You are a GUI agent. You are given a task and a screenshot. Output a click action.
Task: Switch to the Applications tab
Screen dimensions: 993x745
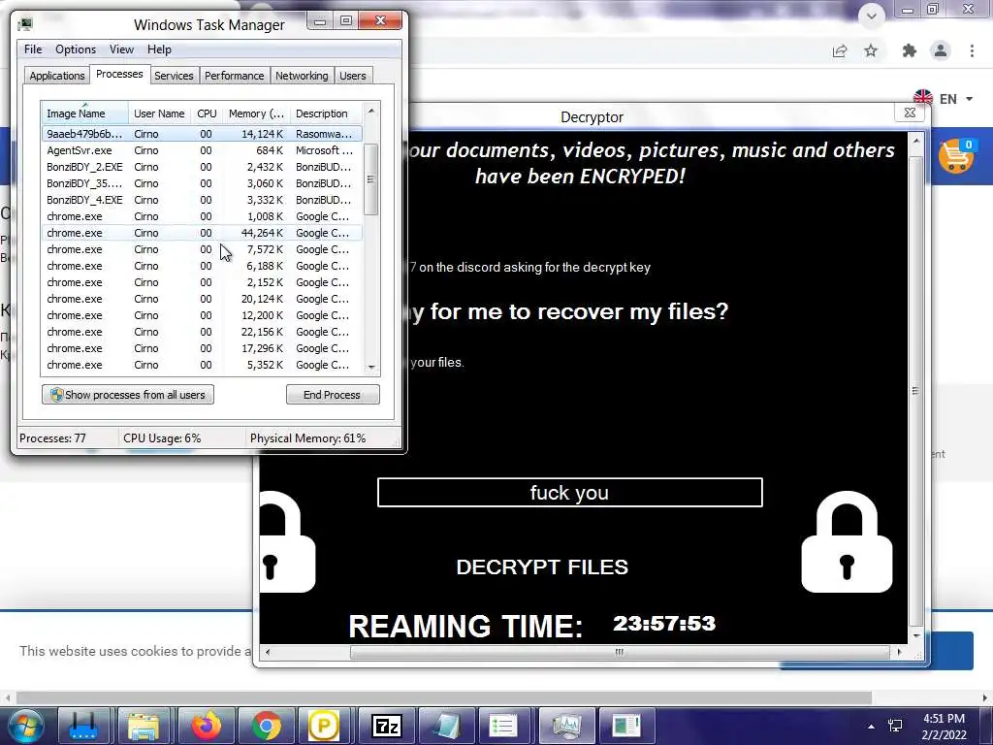click(57, 76)
